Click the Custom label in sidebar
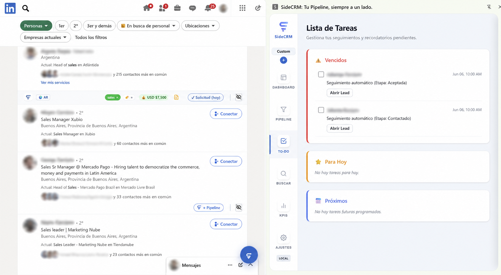Image resolution: width=501 pixels, height=275 pixels. point(283,51)
